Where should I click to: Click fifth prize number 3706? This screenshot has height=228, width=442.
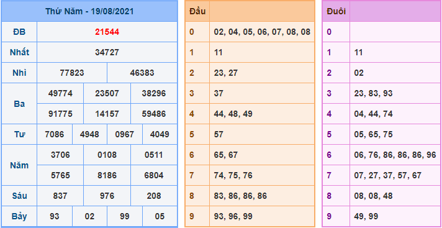pyautogui.click(x=60, y=155)
